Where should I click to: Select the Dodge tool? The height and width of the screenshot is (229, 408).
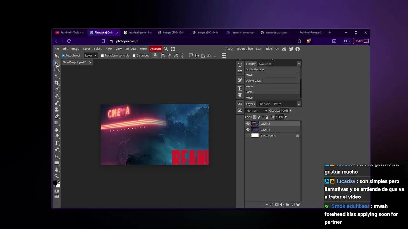(56, 136)
